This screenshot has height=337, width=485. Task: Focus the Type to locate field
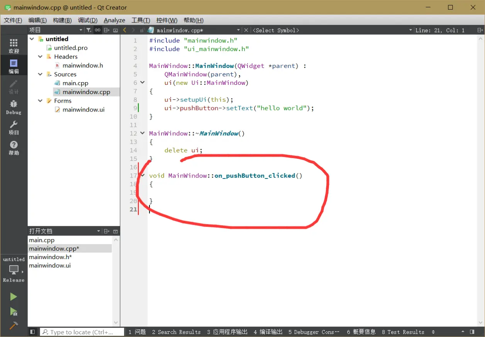coord(82,332)
